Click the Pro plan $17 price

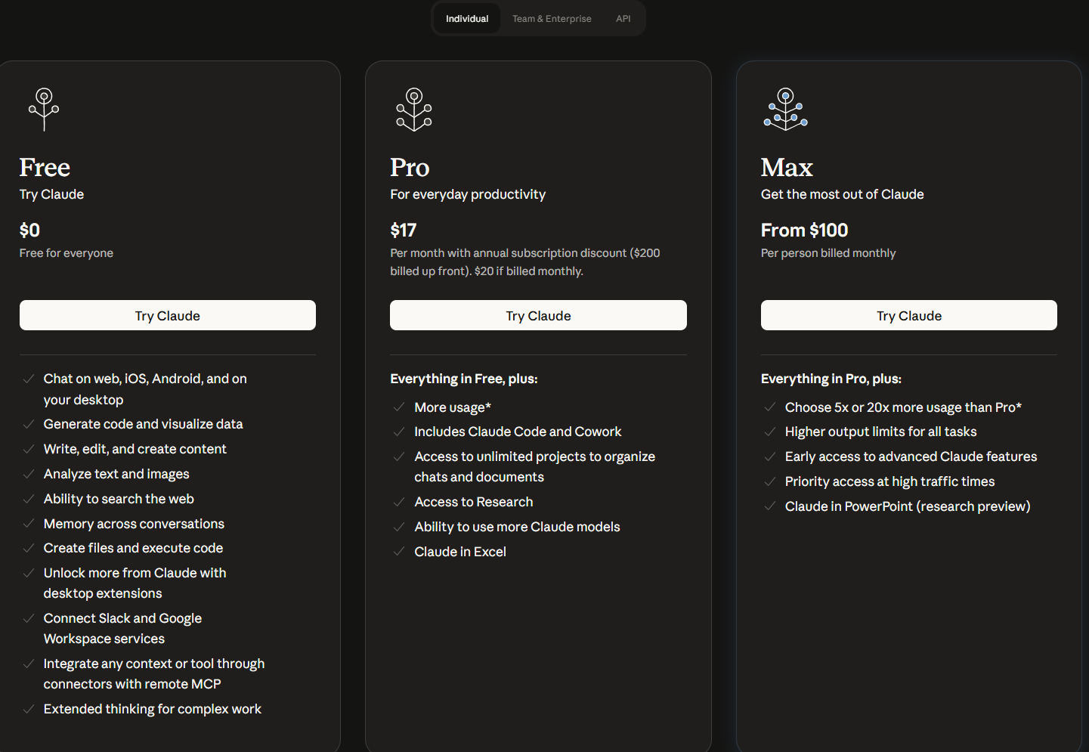[404, 231]
